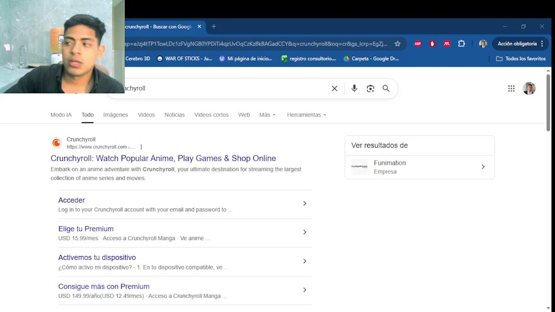Click the crunchyroll search input field

225,88
